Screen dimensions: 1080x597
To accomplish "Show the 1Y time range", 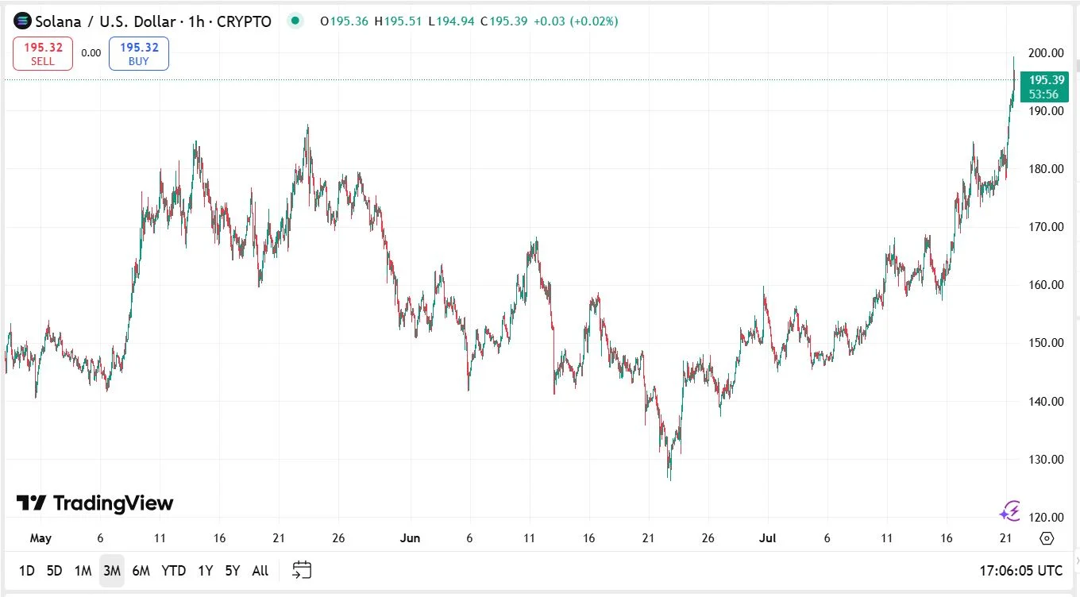I will click(x=206, y=571).
